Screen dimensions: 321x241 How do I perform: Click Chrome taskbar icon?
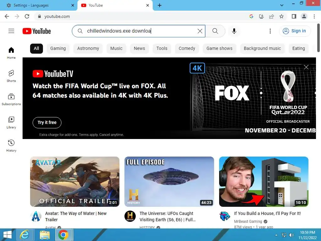click(x=63, y=235)
